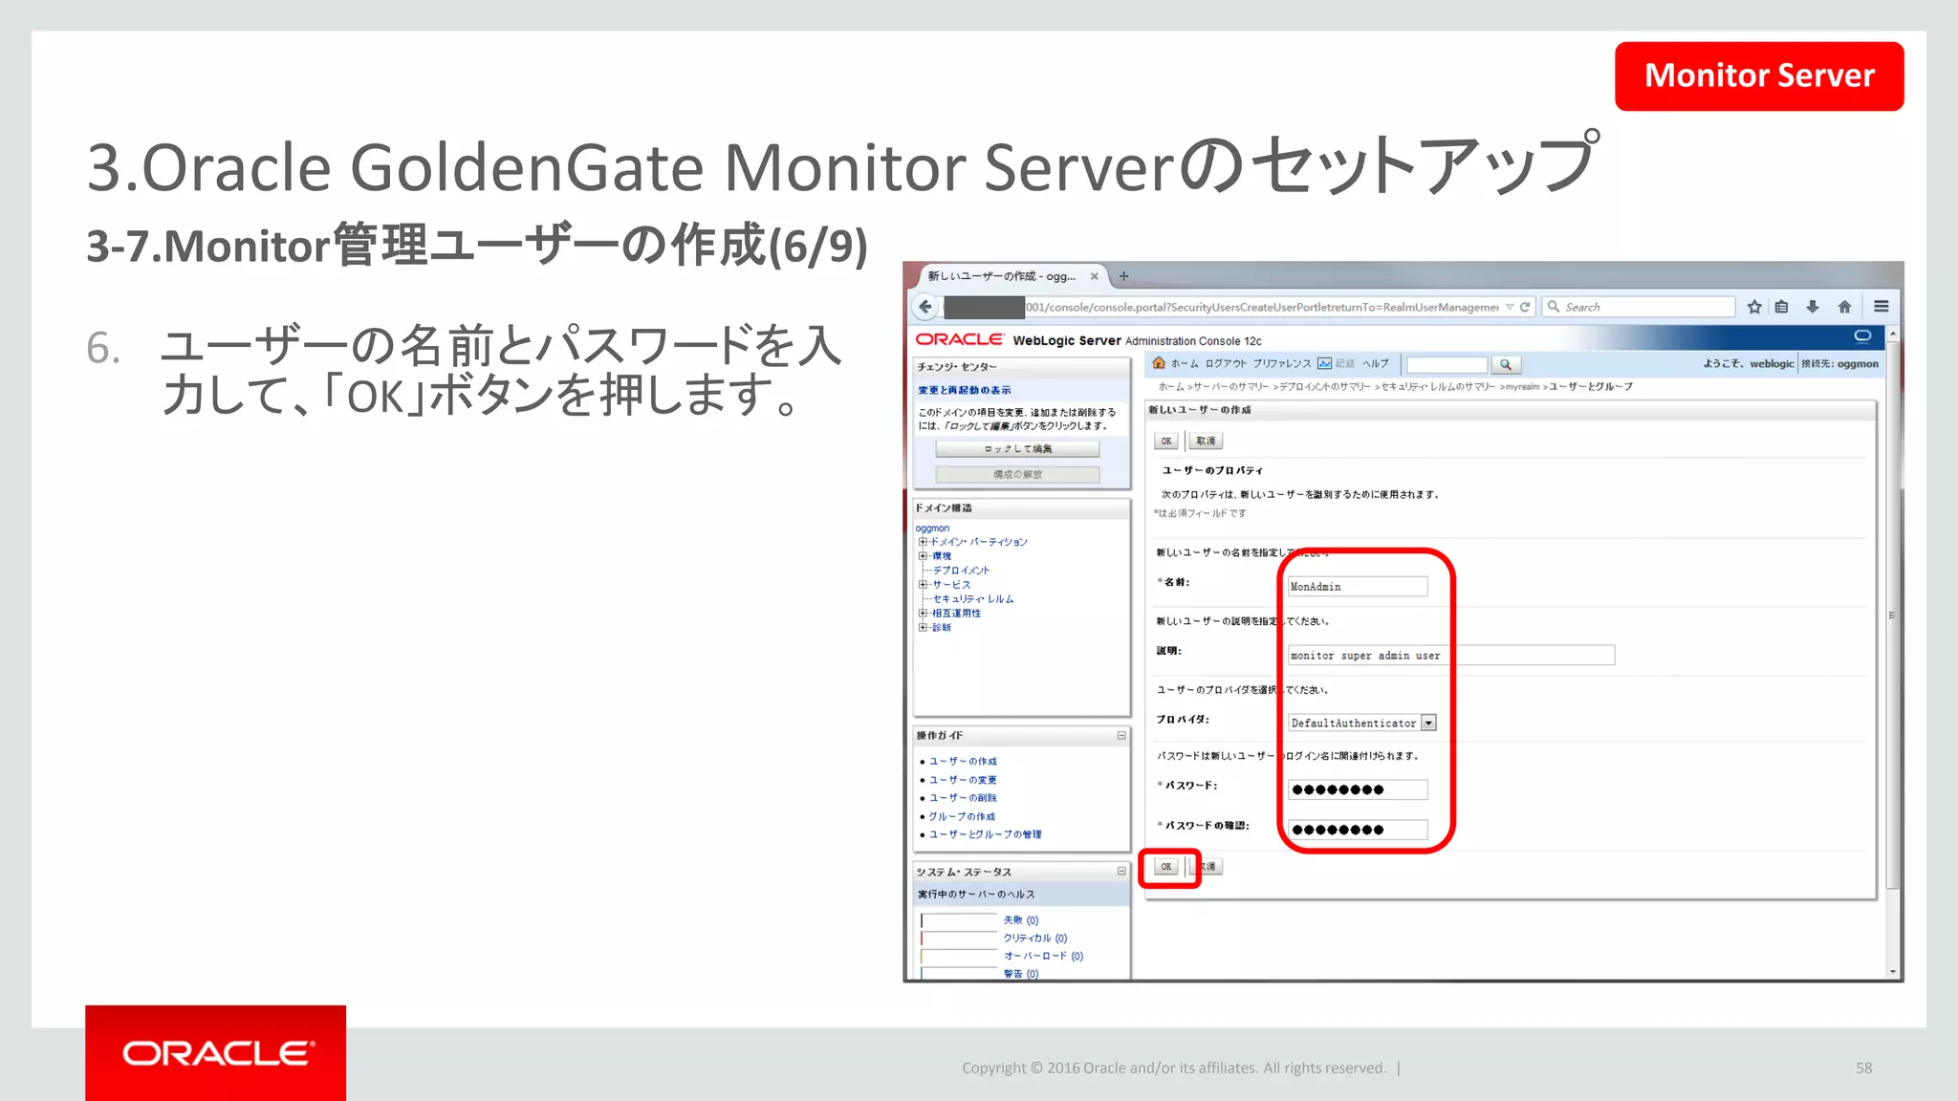Open the downloads arrow icon
This screenshot has height=1101, width=1958.
coord(1812,307)
